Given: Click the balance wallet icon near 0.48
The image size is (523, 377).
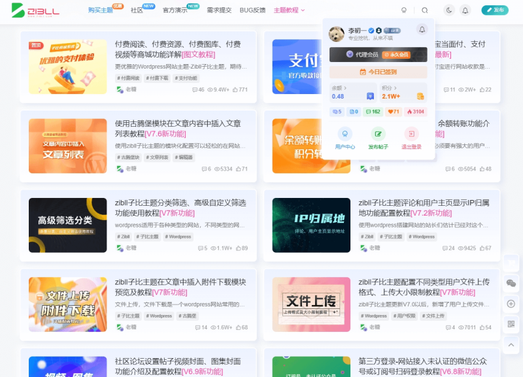Looking at the screenshot, I should pos(370,96).
